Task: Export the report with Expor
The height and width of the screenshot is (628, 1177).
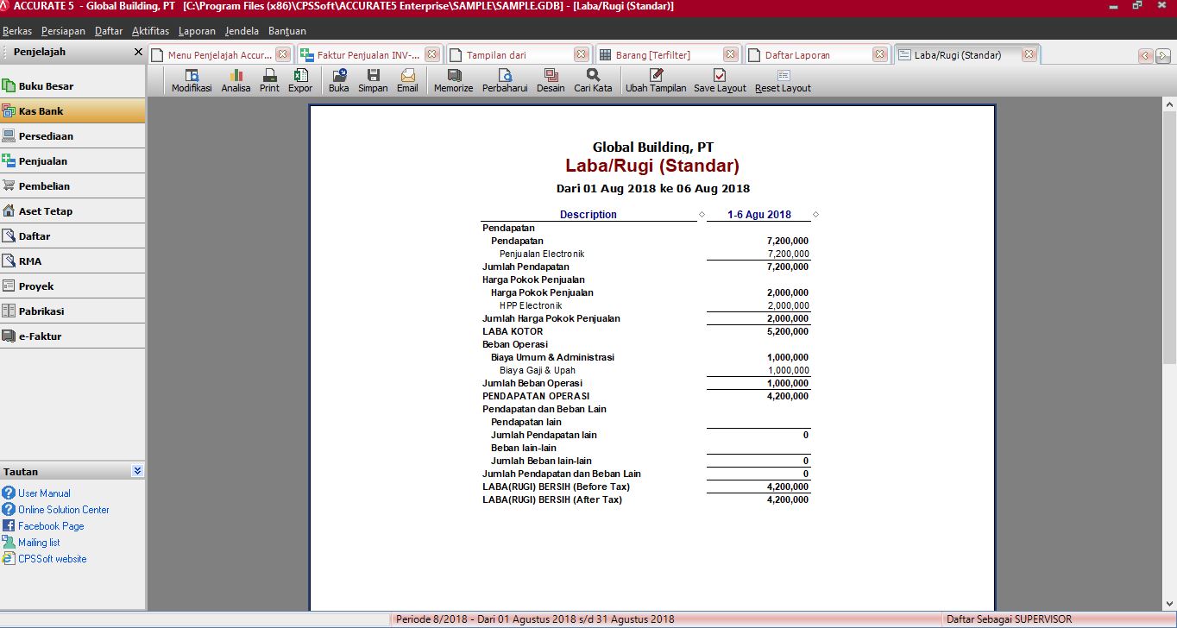Action: tap(300, 80)
